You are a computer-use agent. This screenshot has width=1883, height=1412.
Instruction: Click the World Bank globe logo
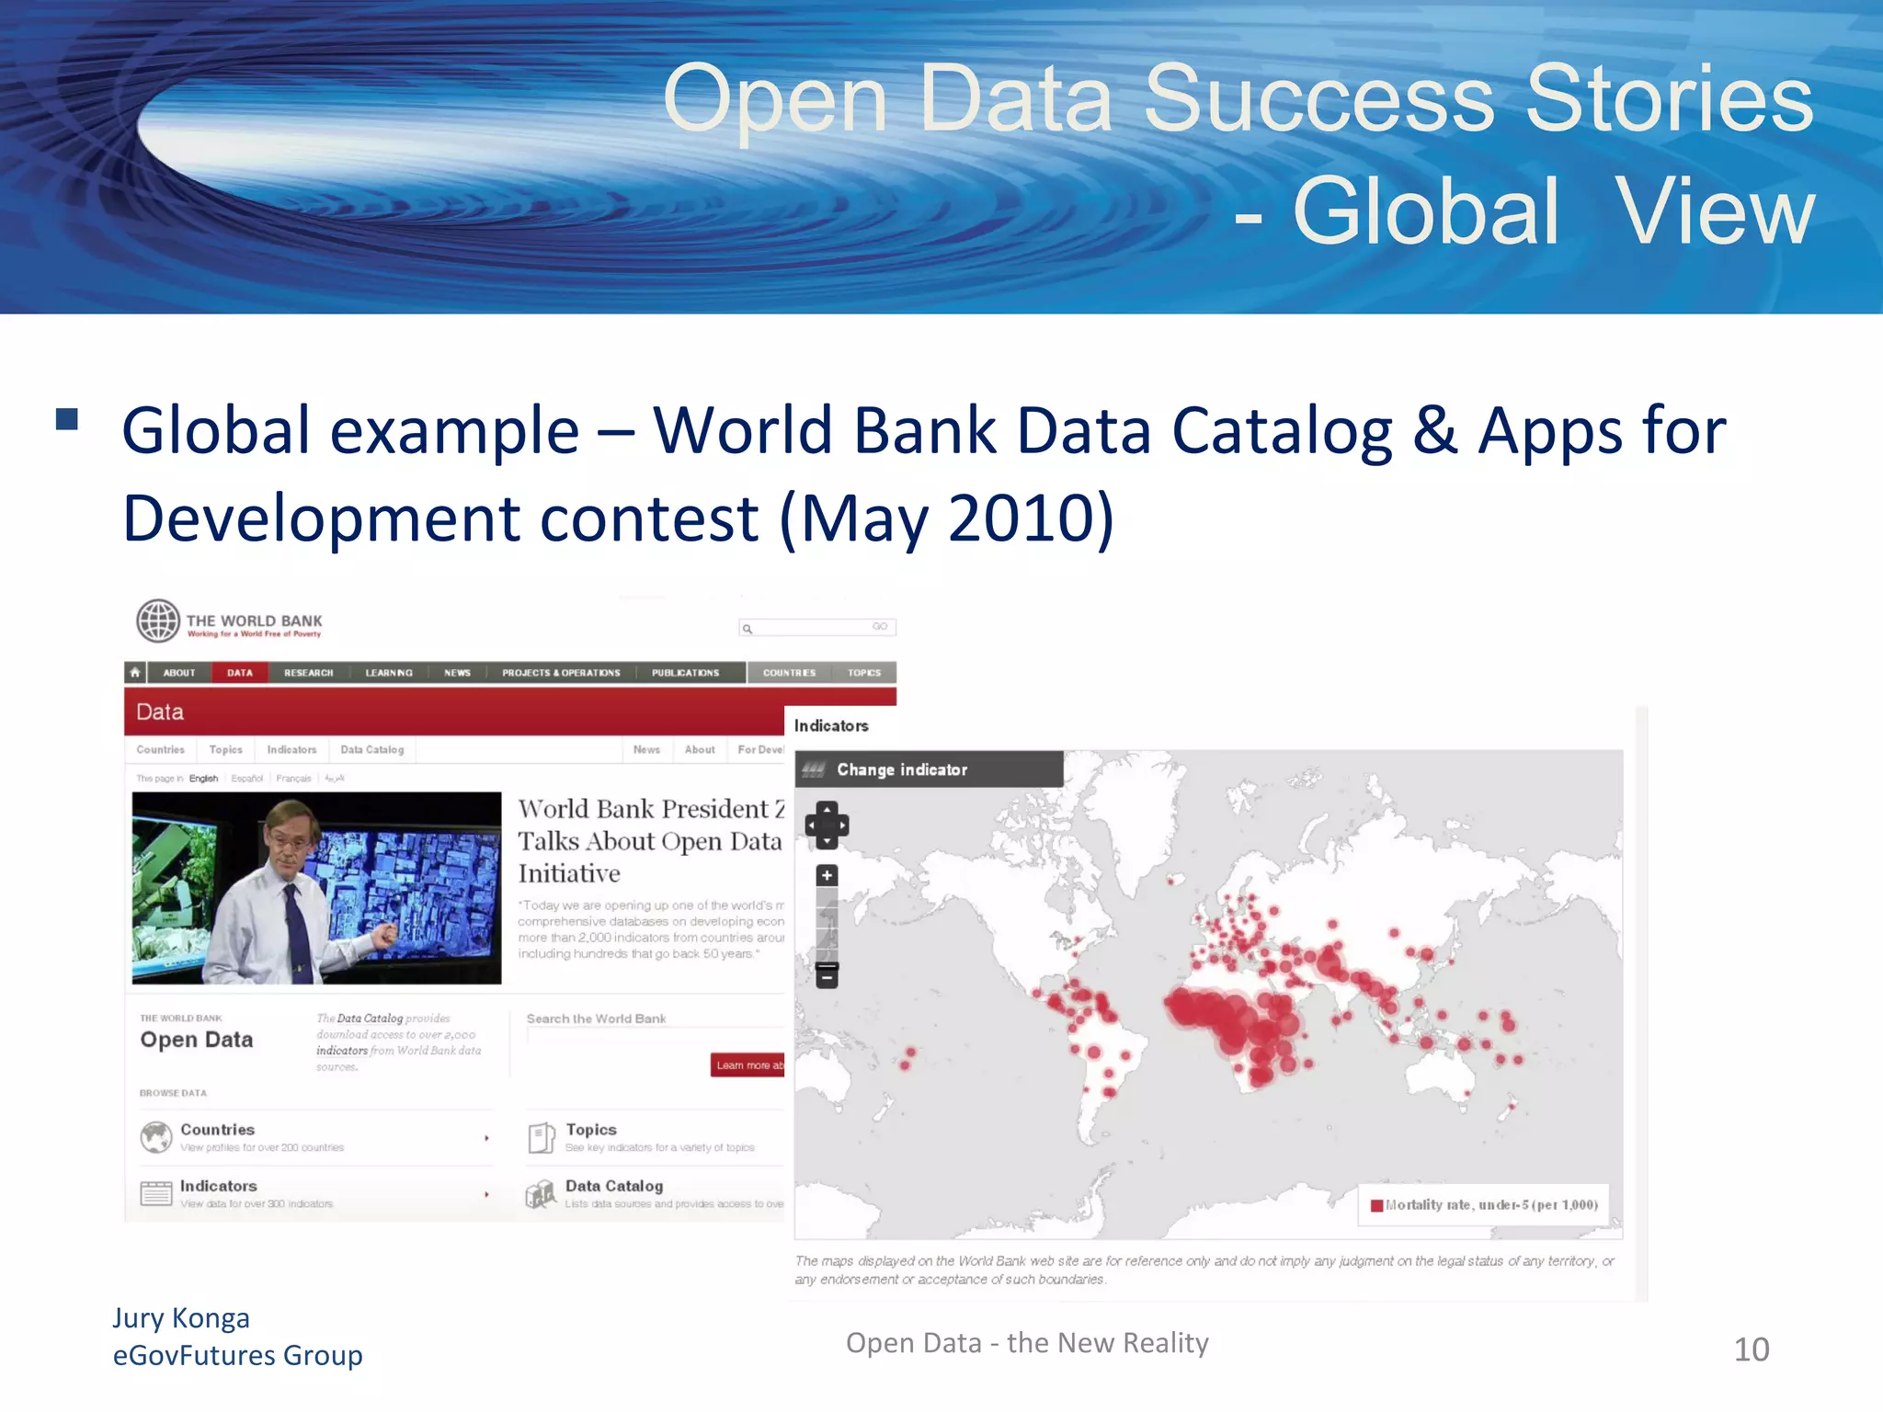tap(158, 621)
